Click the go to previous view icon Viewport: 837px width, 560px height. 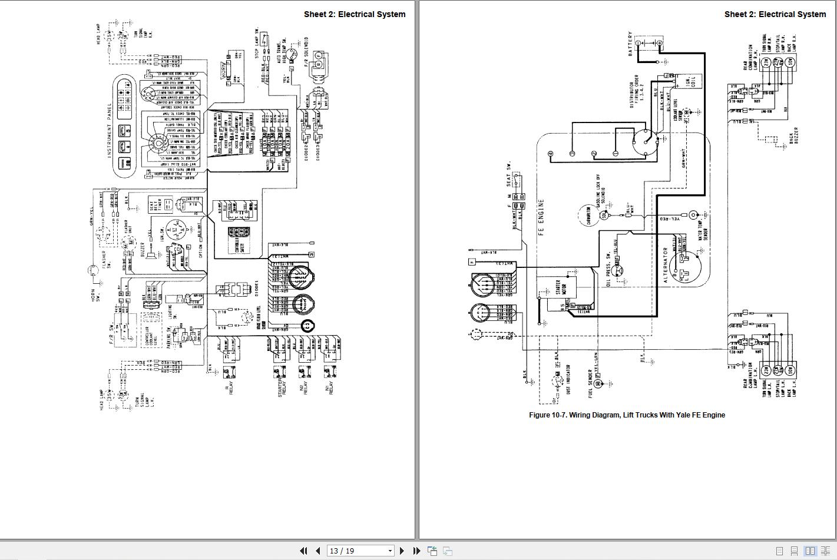pos(432,551)
